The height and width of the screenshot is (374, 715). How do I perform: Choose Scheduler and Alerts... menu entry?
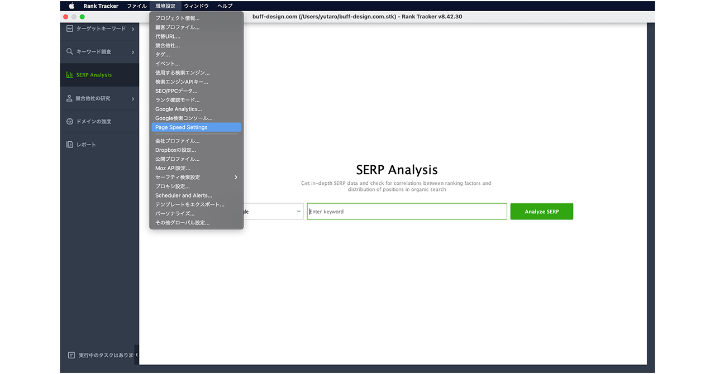[184, 196]
